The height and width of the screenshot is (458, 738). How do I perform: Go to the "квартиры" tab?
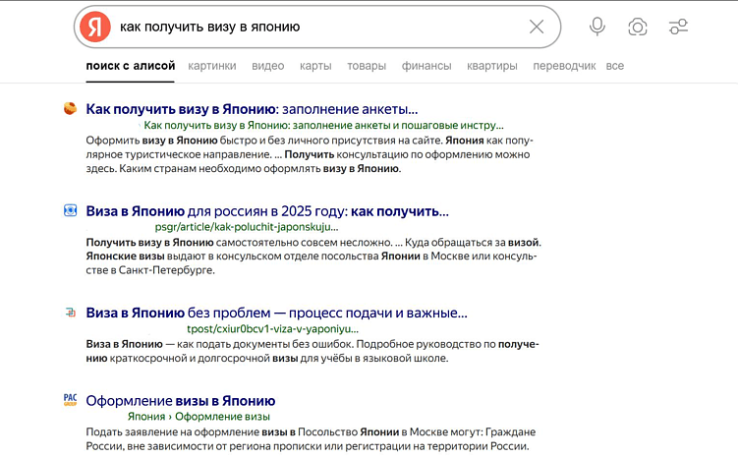[x=492, y=66]
